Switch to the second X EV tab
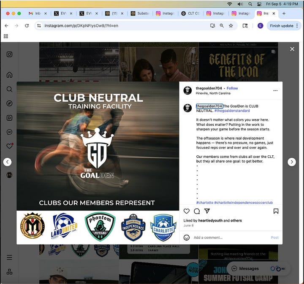Viewport: 304px width, 284px height. click(x=86, y=14)
